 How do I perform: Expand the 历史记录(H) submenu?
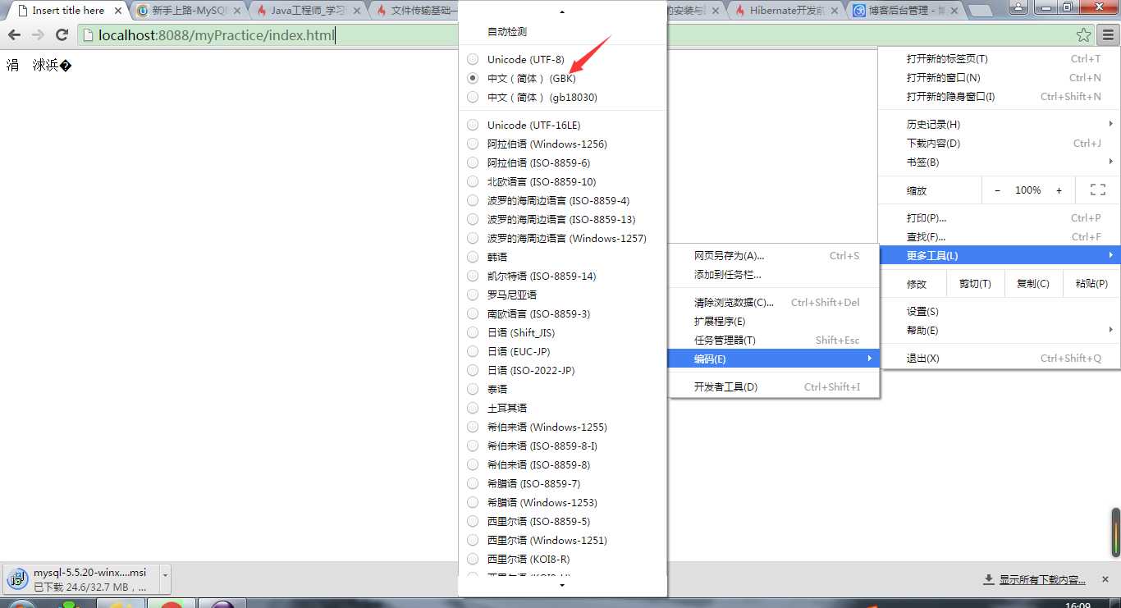click(x=999, y=124)
